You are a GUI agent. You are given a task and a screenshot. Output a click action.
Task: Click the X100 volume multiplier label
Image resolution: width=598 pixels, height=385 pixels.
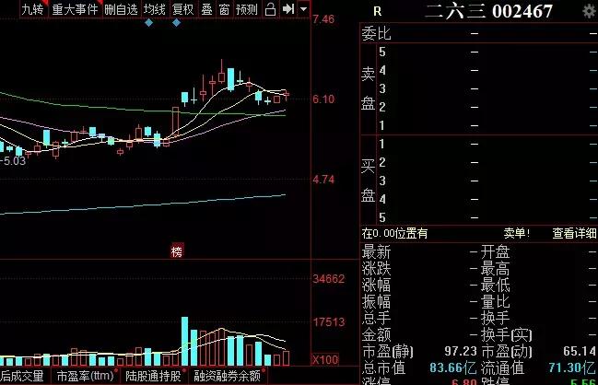coord(325,359)
